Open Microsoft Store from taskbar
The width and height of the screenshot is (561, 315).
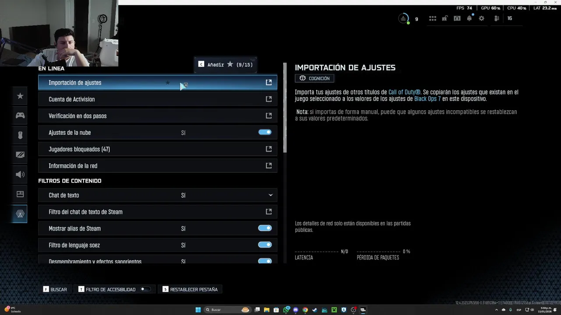coord(276,310)
